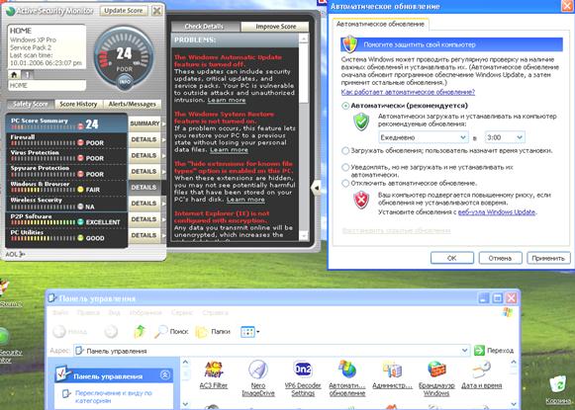The image size is (575, 410).
Task: Click the Применить button
Action: coord(548,258)
